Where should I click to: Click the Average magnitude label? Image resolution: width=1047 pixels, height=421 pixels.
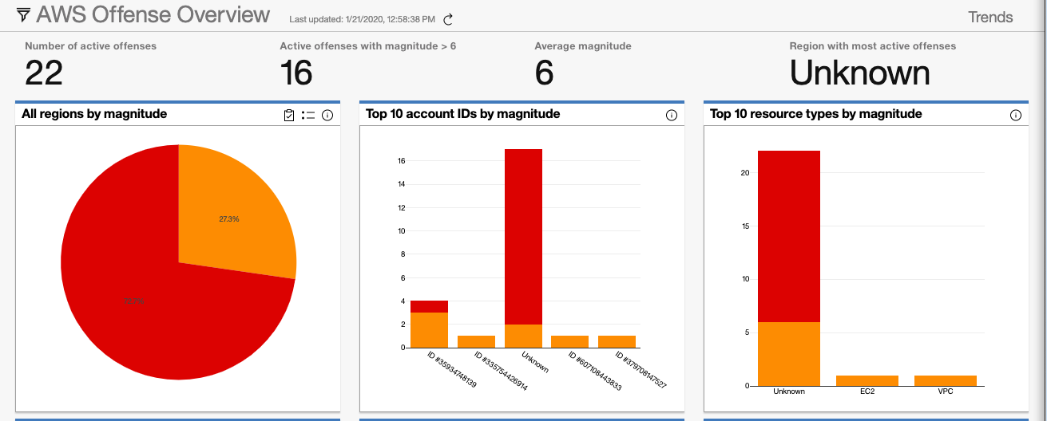(583, 46)
